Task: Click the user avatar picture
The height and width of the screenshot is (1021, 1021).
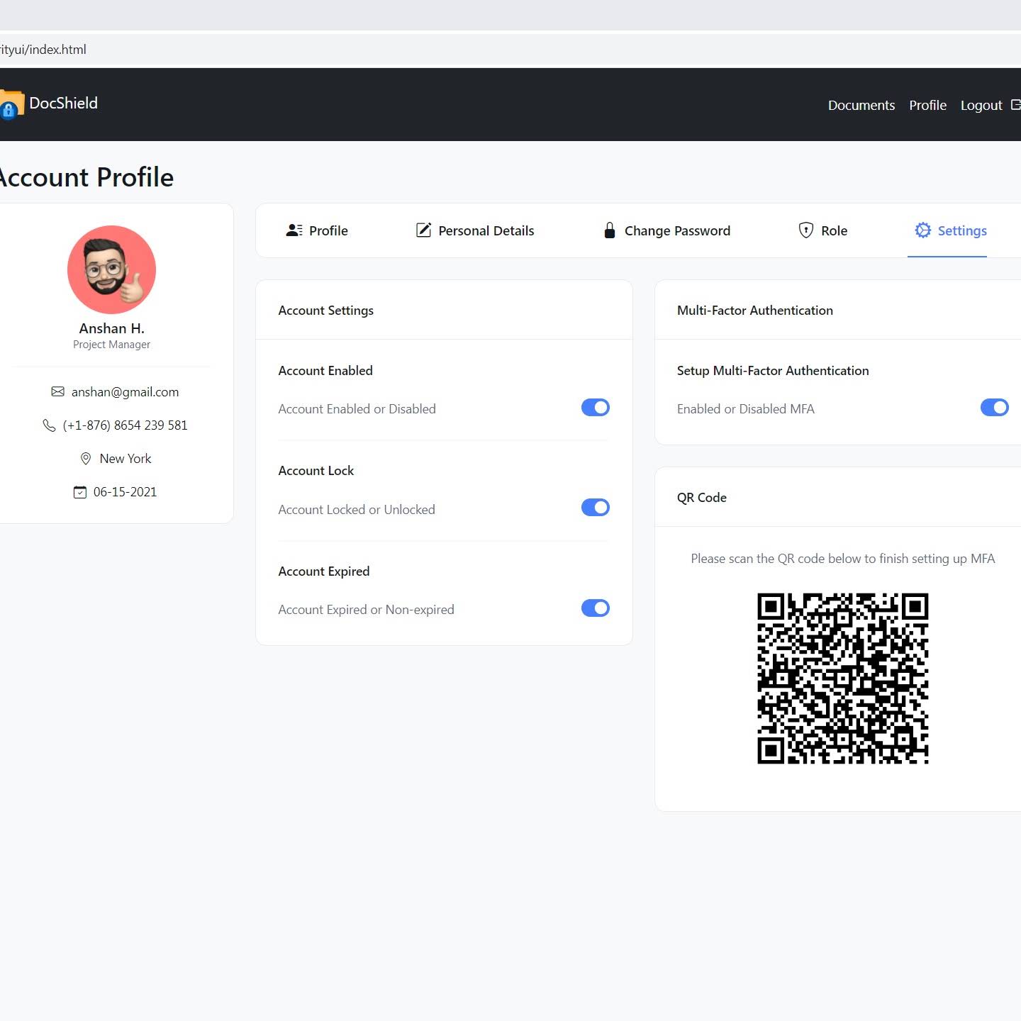Action: pyautogui.click(x=111, y=269)
